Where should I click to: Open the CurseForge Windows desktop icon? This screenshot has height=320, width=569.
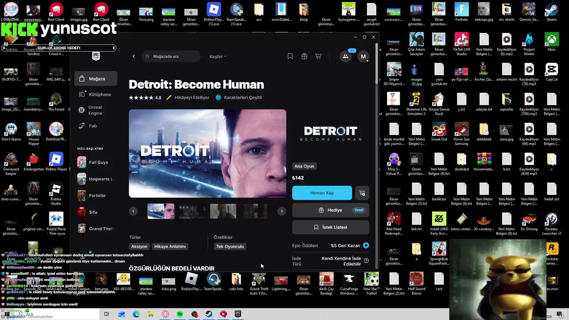tap(349, 284)
